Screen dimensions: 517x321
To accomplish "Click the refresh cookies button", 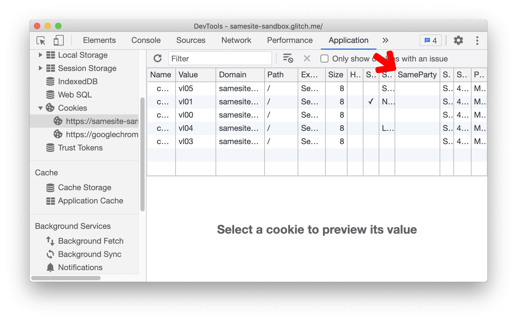I will [158, 59].
